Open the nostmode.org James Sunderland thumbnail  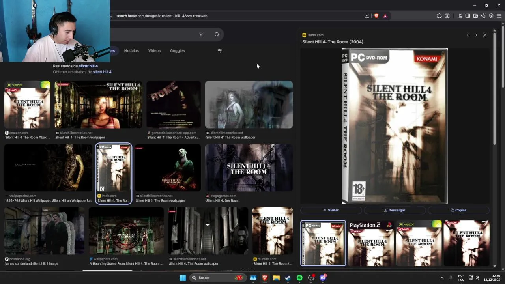pos(44,231)
